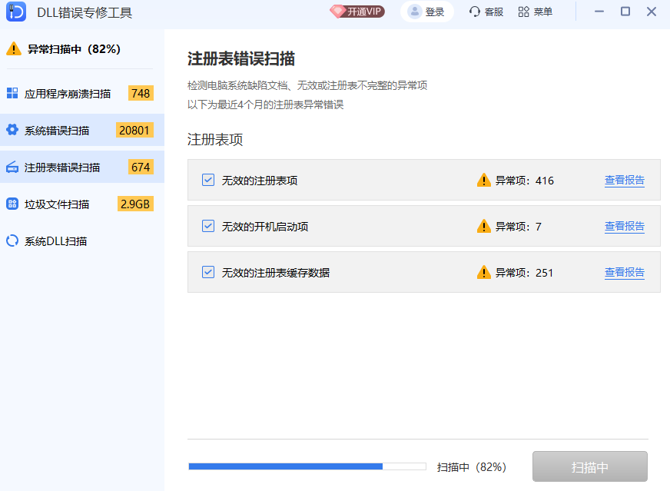Open customer service headset icon
The height and width of the screenshot is (491, 670).
pos(475,12)
